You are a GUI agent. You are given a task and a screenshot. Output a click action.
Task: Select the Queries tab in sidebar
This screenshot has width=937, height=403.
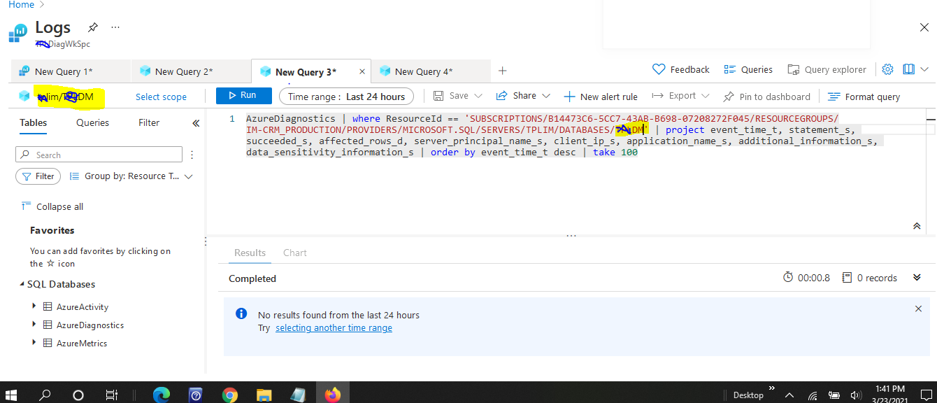tap(92, 122)
